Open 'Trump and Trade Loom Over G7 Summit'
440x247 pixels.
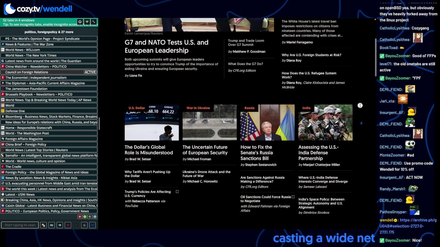(246, 43)
